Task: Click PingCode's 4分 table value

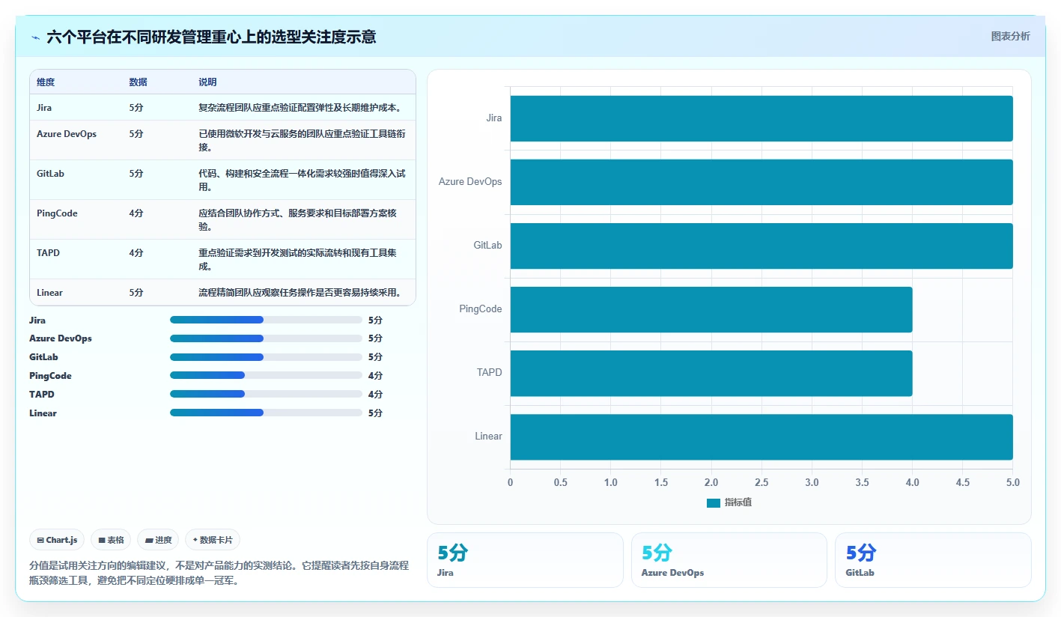Action: tap(136, 213)
